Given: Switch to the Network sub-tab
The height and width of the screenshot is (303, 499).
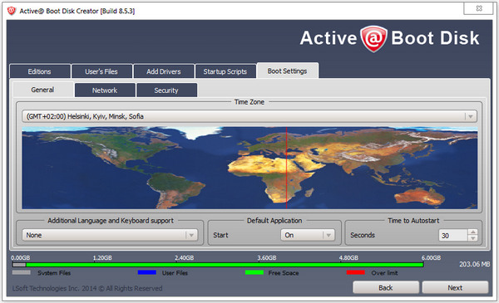Looking at the screenshot, I should tap(105, 90).
